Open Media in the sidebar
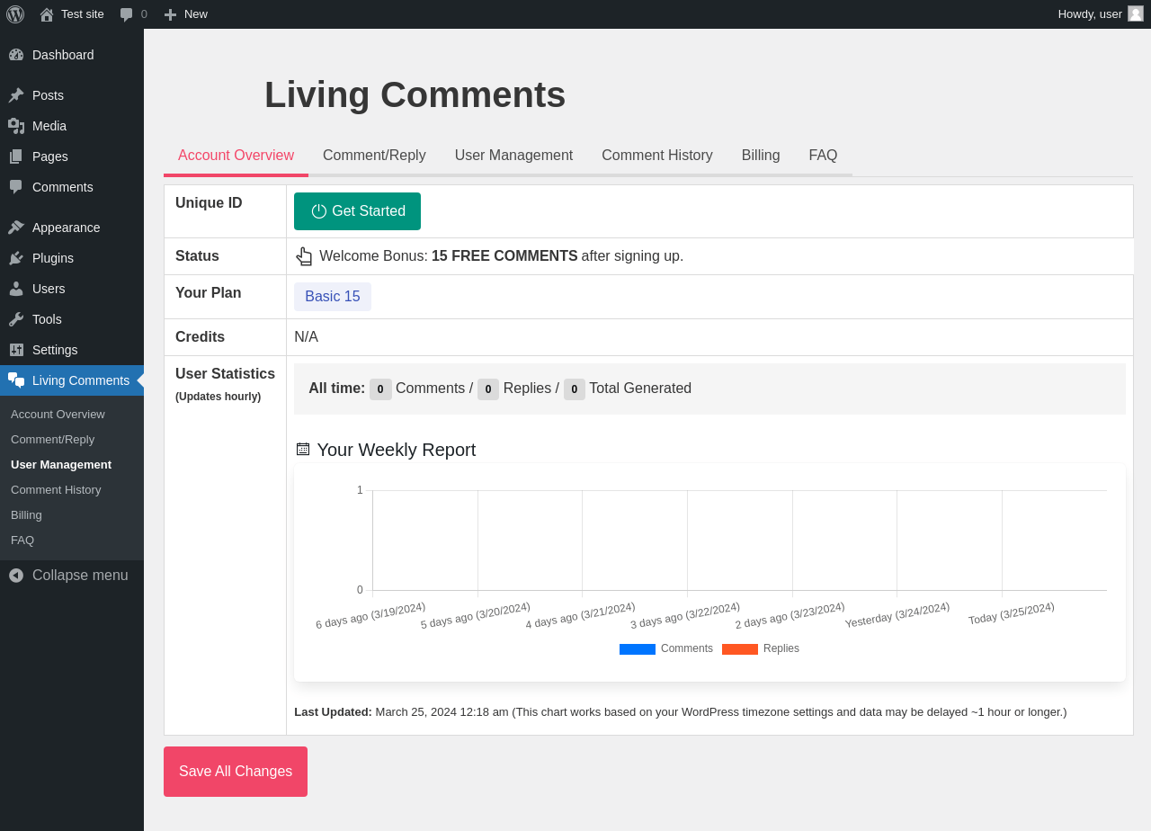Image resolution: width=1151 pixels, height=831 pixels. (x=72, y=126)
